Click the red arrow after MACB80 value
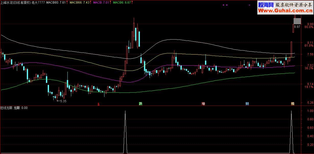The width and height of the screenshot is (314, 154). point(67,2)
